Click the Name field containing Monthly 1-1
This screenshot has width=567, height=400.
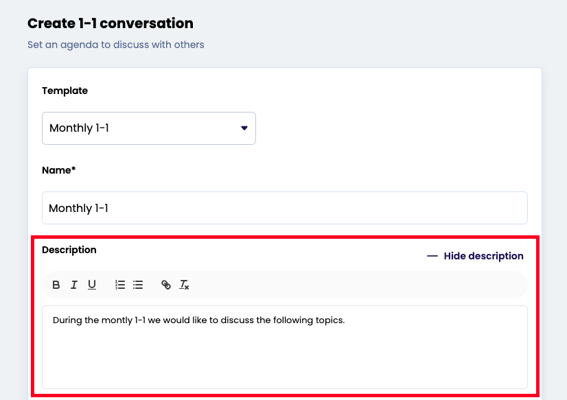pos(284,208)
